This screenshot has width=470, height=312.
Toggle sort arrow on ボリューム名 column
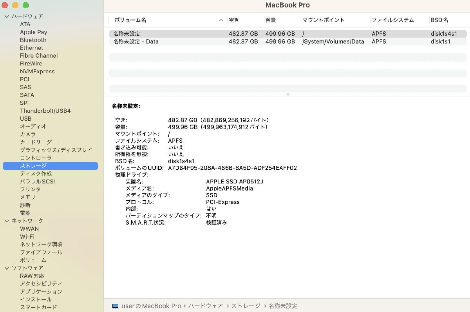[x=221, y=20]
